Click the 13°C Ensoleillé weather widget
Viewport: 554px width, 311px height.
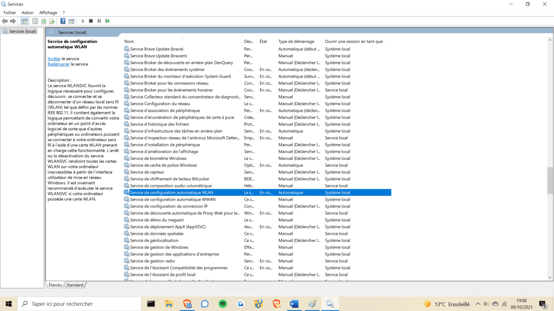447,304
